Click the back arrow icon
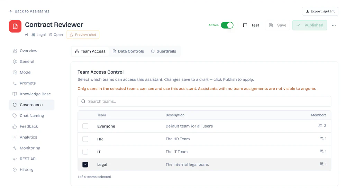Viewport: 346px width, 190px height. pos(11,11)
